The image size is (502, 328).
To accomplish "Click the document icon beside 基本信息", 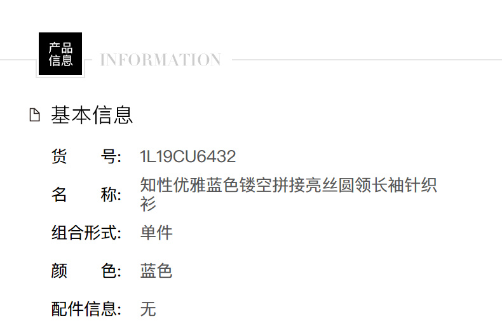I will pyautogui.click(x=34, y=115).
